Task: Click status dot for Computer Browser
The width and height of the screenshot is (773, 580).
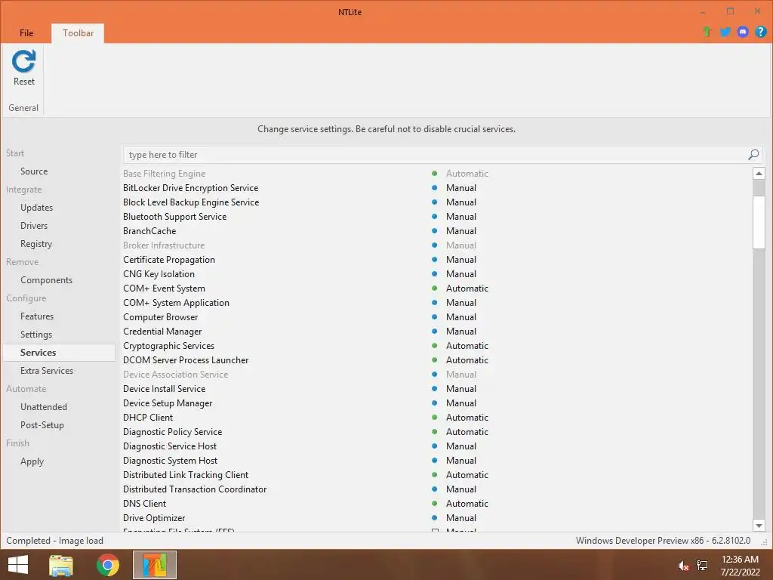Action: 434,317
